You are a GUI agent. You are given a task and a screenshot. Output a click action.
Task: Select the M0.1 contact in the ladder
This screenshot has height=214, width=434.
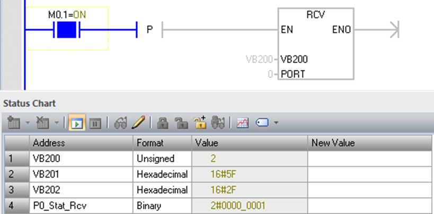point(66,30)
